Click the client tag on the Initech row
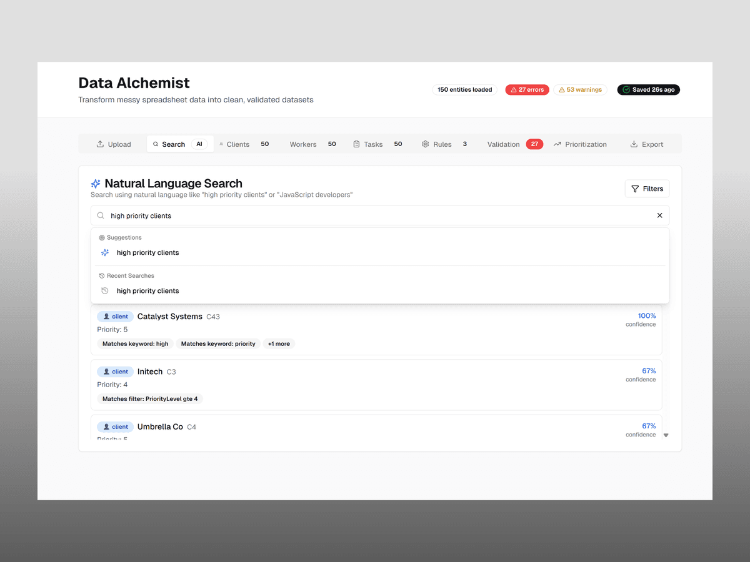 116,372
